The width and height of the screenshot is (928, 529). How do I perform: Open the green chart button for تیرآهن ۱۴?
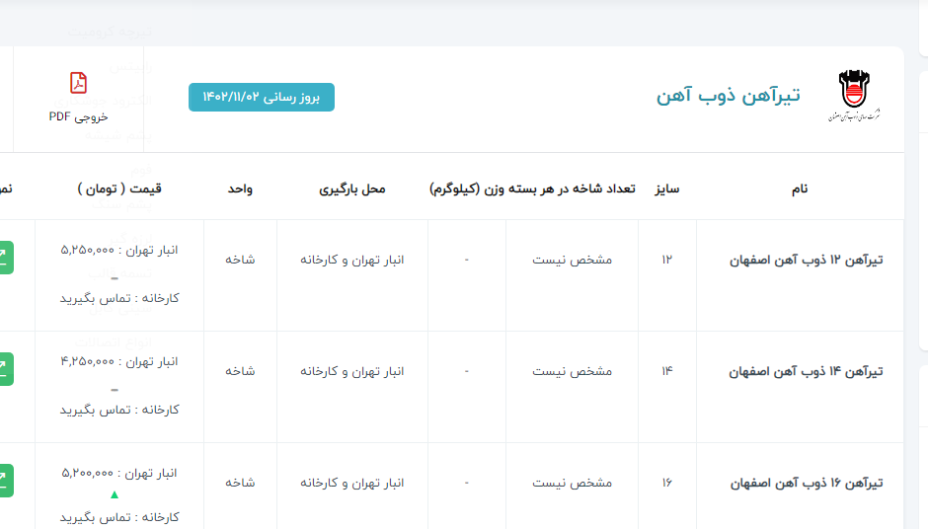(x=6, y=369)
